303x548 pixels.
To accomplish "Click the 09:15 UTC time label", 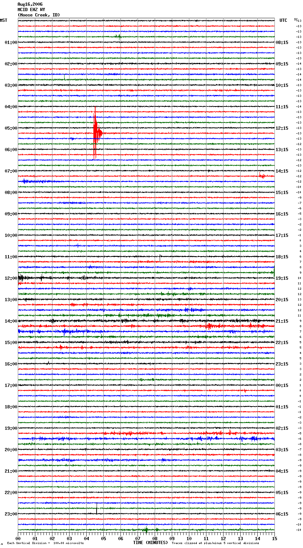I will pos(282,64).
